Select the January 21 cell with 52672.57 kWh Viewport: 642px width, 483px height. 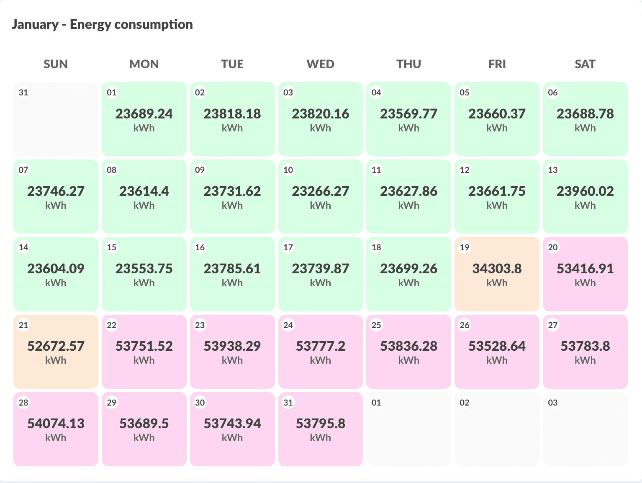[56, 352]
